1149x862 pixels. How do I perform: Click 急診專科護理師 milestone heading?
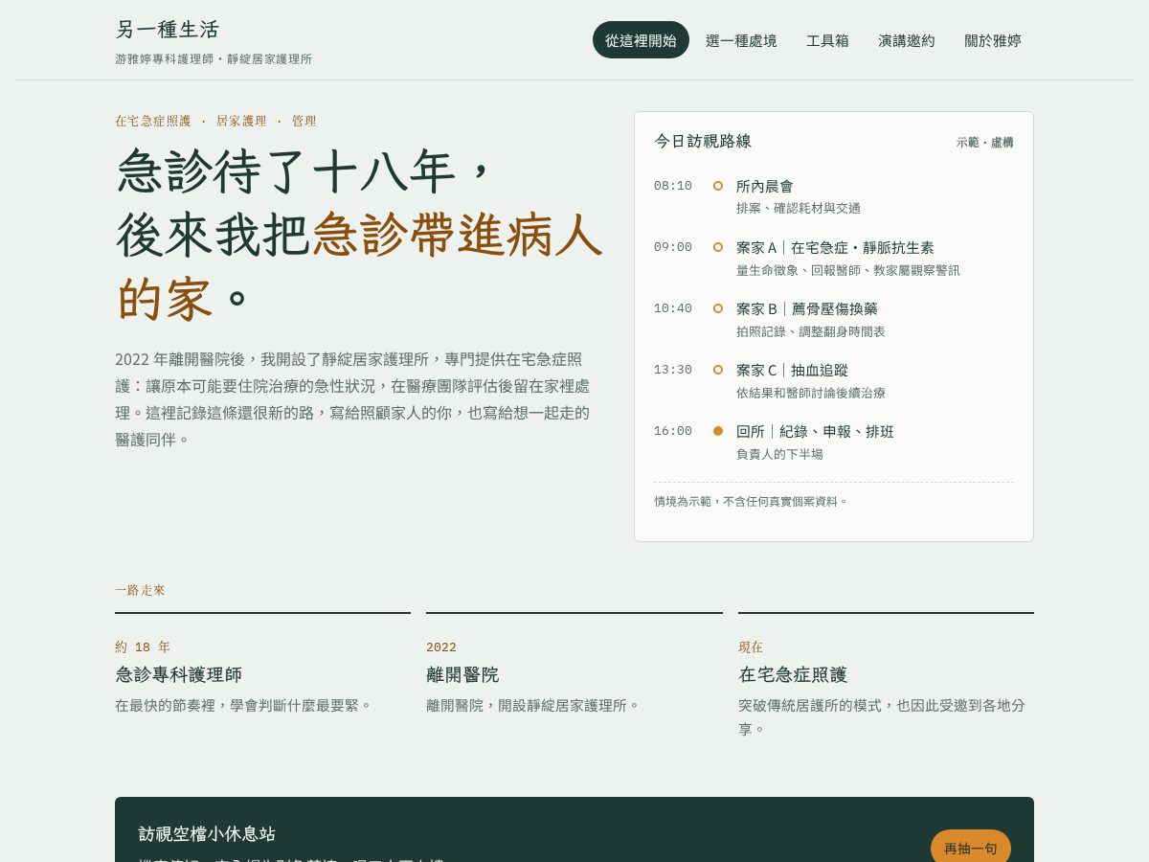coord(178,674)
